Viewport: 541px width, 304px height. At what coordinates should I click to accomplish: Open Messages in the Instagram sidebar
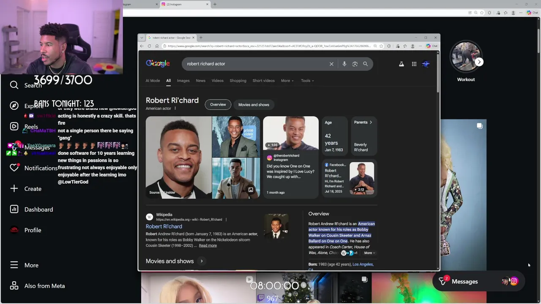(30, 147)
